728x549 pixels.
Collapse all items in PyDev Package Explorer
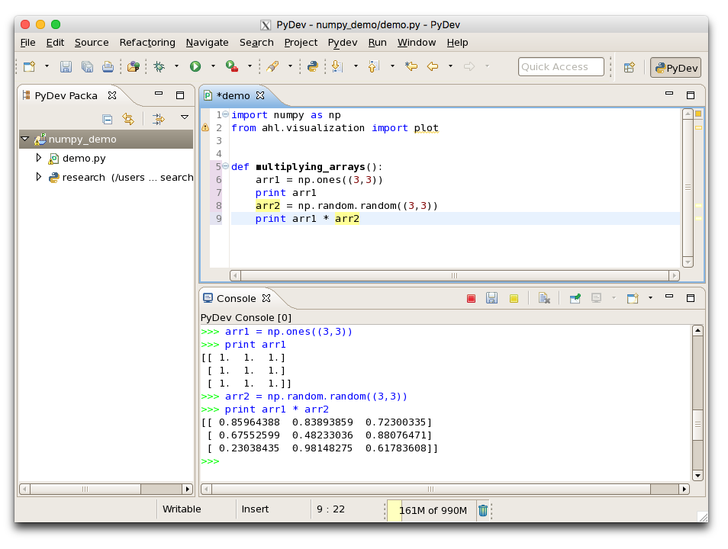tap(108, 119)
